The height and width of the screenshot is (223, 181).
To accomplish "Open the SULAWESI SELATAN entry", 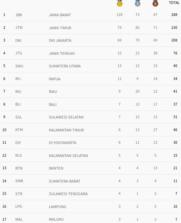I will tap(66, 117).
